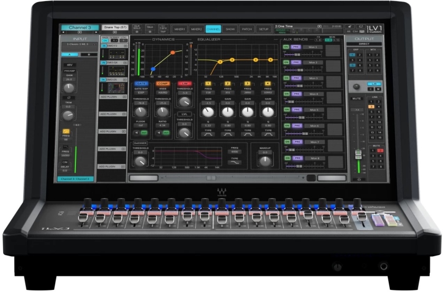443x292 pixels.
Task: Change EQ band 2 filter type icon
Action: coord(228,134)
